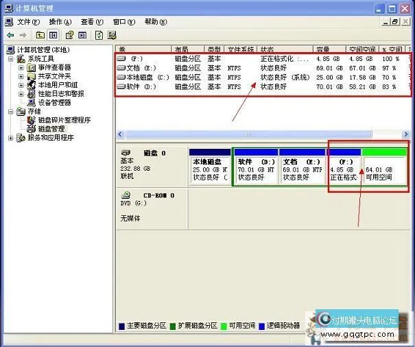Screen dimensions: 415x347
Task: Open the 文件(F) menu
Action: 28,22
